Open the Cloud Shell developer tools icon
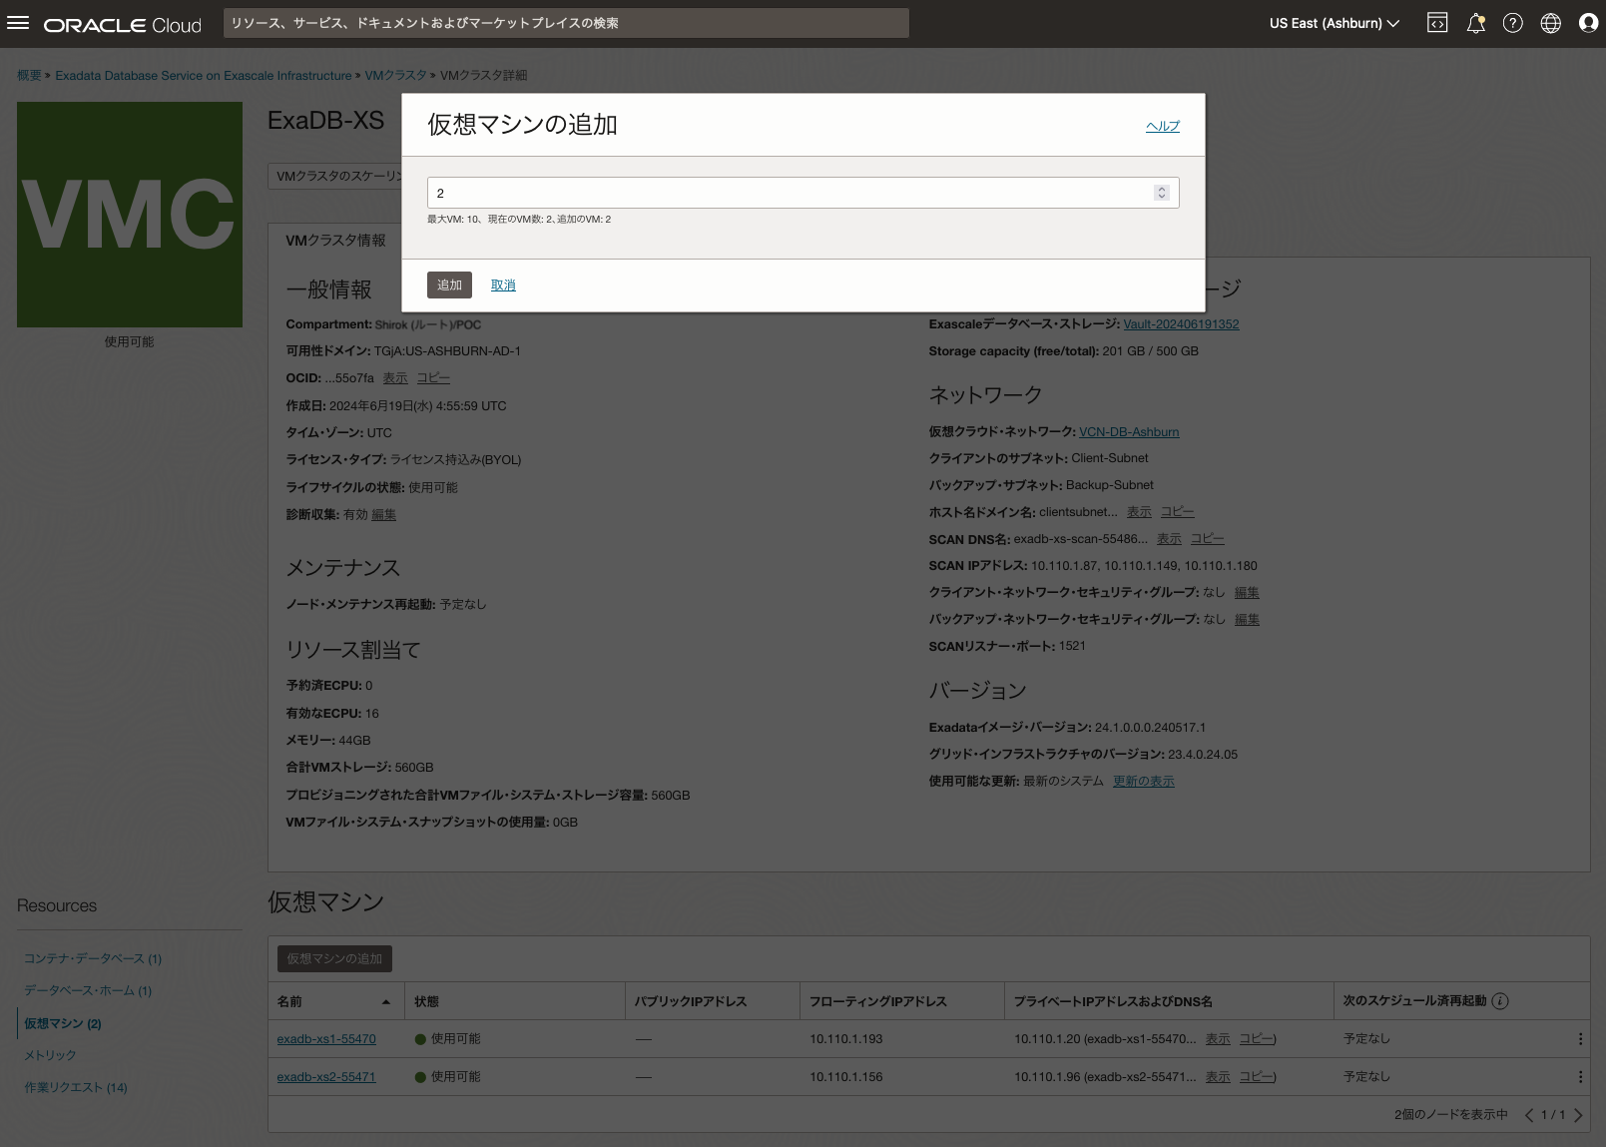 (1437, 23)
